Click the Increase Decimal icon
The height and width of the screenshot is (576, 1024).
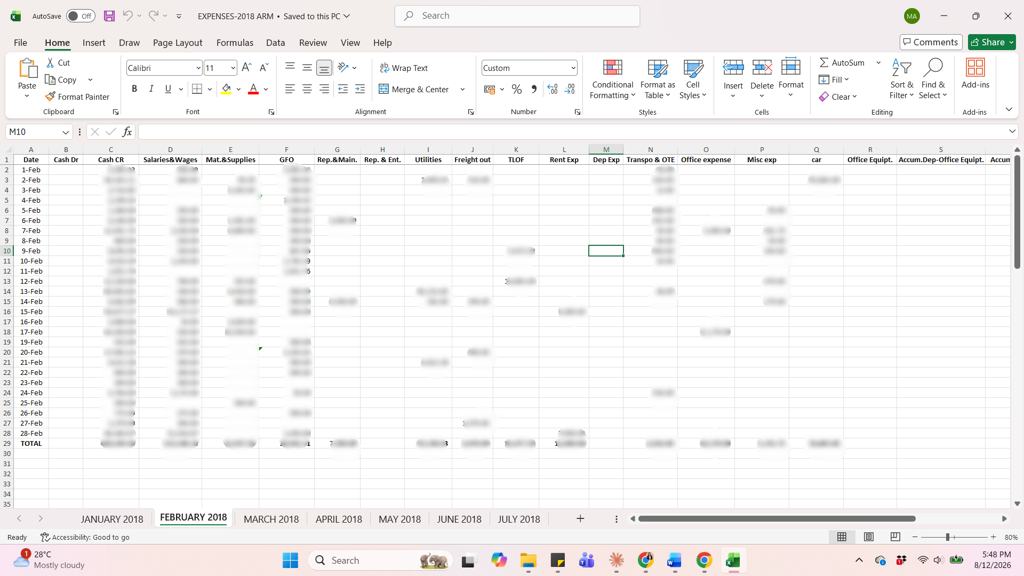[553, 89]
